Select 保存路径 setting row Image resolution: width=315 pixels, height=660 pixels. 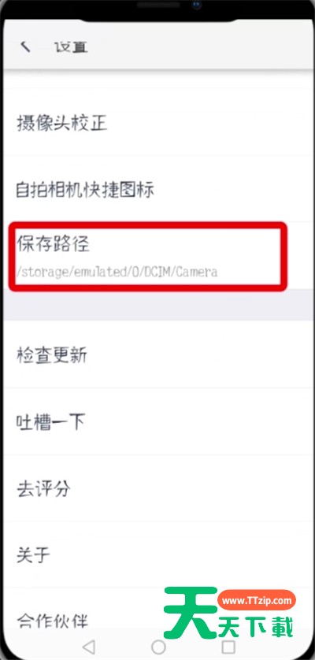148,256
